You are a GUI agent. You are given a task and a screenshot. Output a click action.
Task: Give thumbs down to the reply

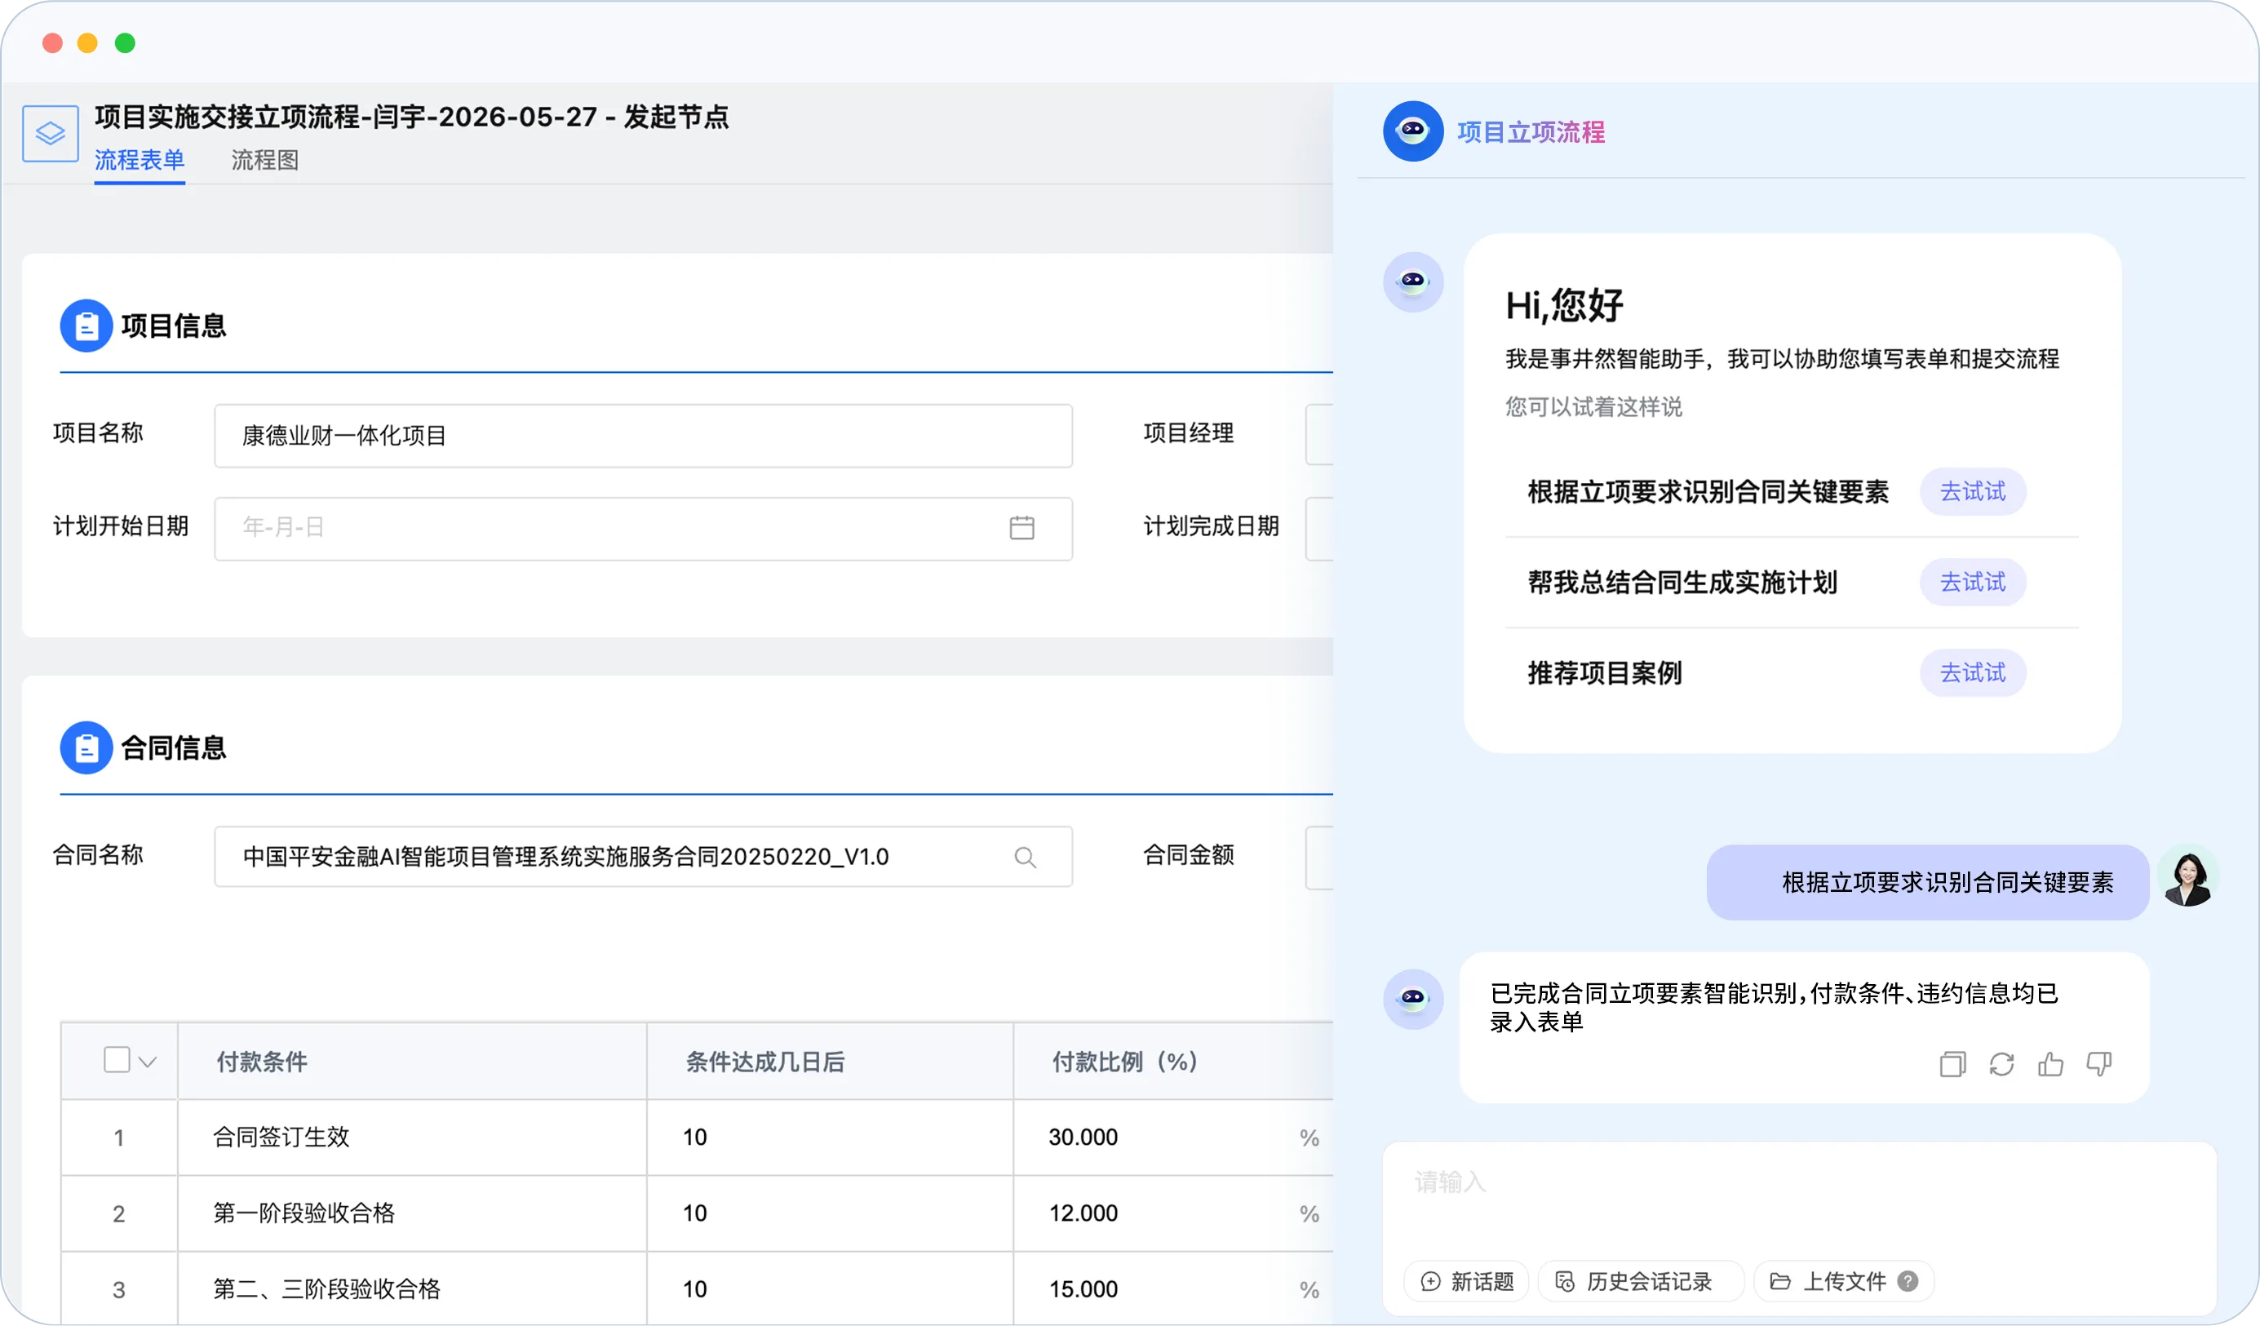pyautogui.click(x=2098, y=1064)
